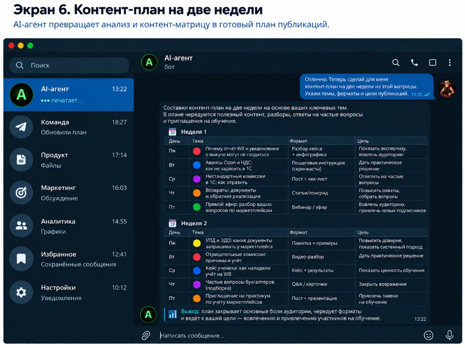Viewport: 465px width, 348px height.
Task: Open the three-dot chat menu
Action: (x=450, y=63)
